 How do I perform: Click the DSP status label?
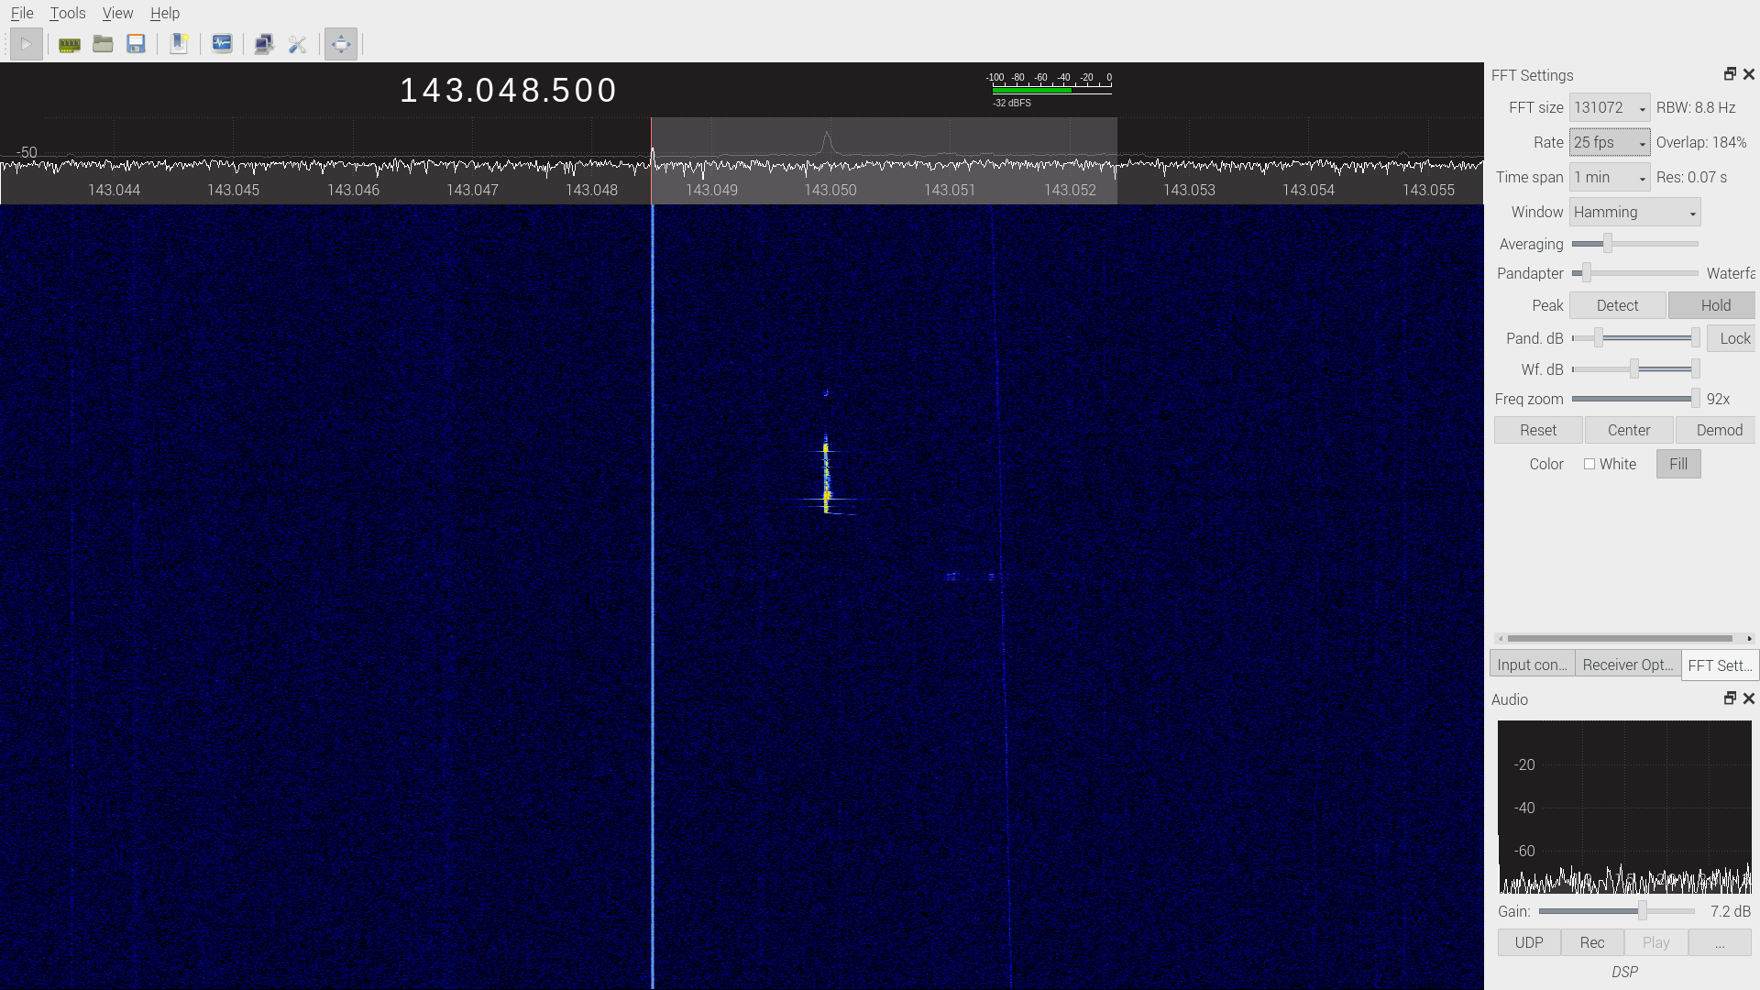pyautogui.click(x=1624, y=972)
